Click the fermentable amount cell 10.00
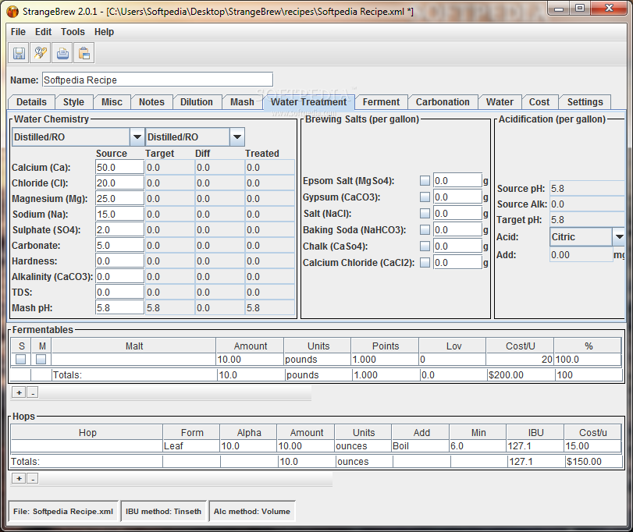Viewport: 633px width, 532px height. 250,360
